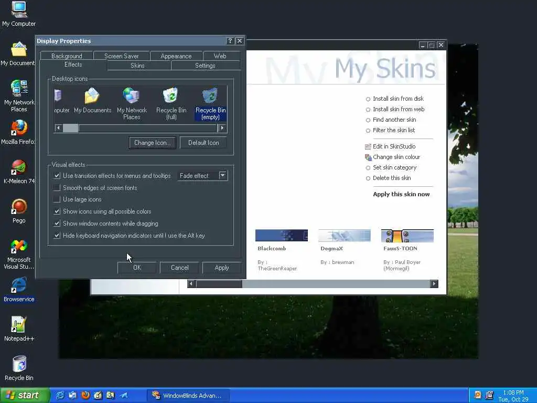Click the fourth quick launch icon with pencil
537x403 pixels.
point(98,395)
